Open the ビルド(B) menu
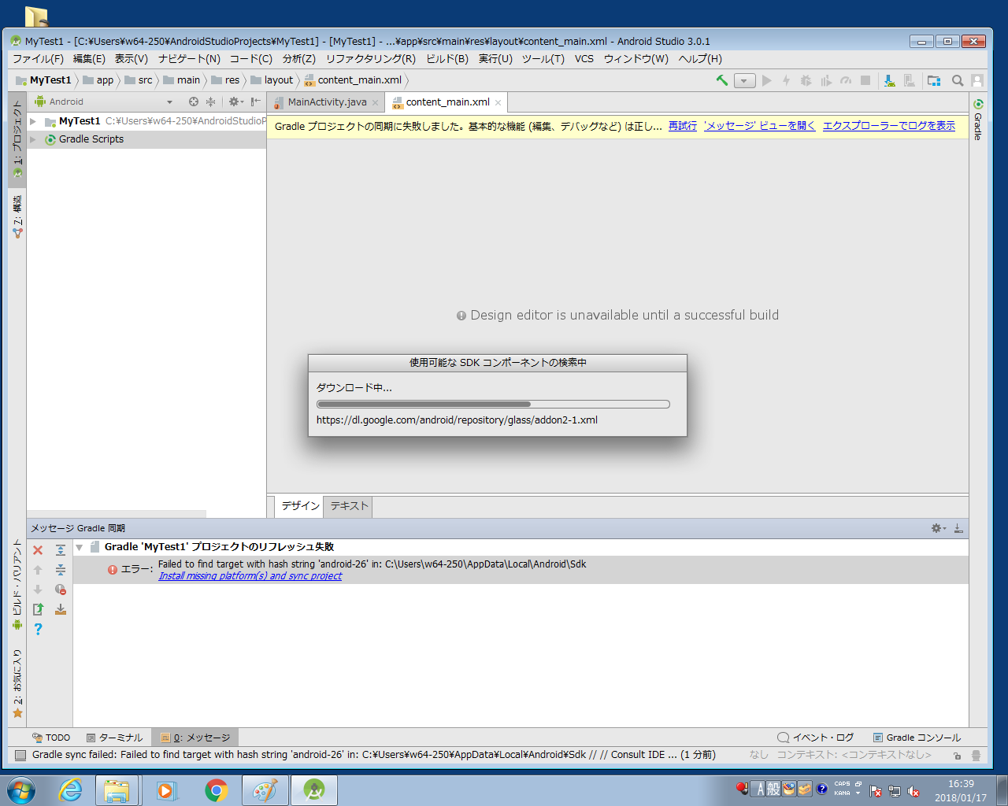The width and height of the screenshot is (1008, 806). point(447,59)
